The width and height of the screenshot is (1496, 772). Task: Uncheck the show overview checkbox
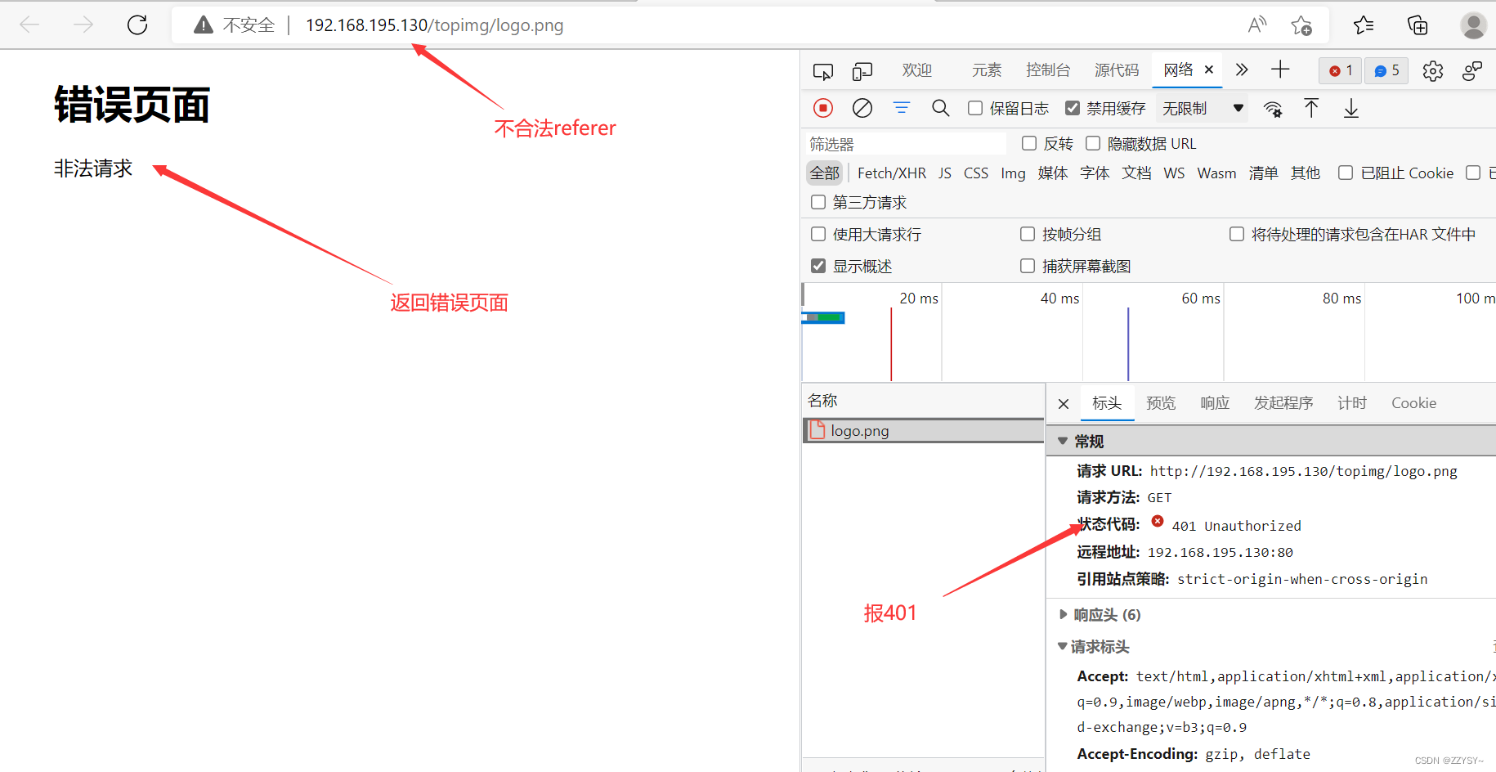click(818, 266)
